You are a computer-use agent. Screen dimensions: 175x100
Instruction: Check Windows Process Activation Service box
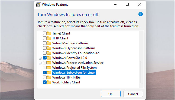click(x=45, y=62)
